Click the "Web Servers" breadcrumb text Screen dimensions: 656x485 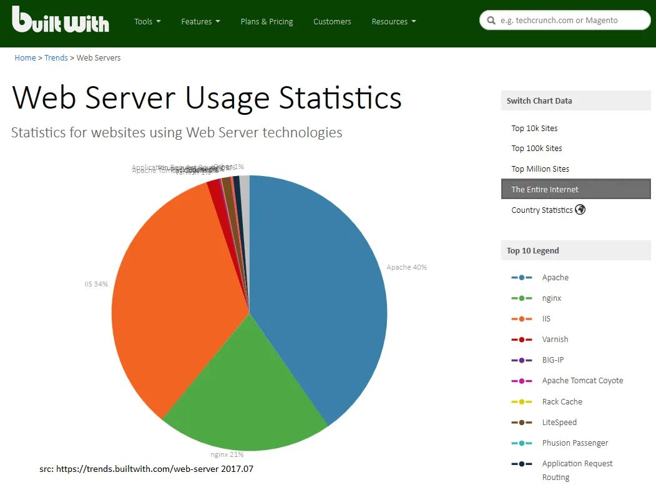click(x=99, y=58)
